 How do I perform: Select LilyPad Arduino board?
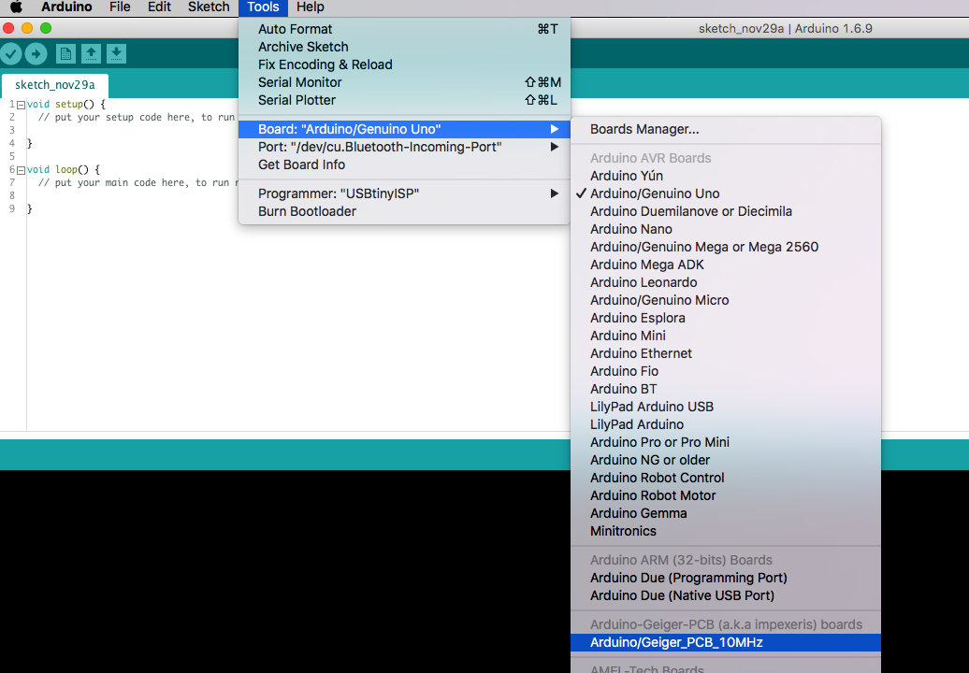[x=726, y=424]
